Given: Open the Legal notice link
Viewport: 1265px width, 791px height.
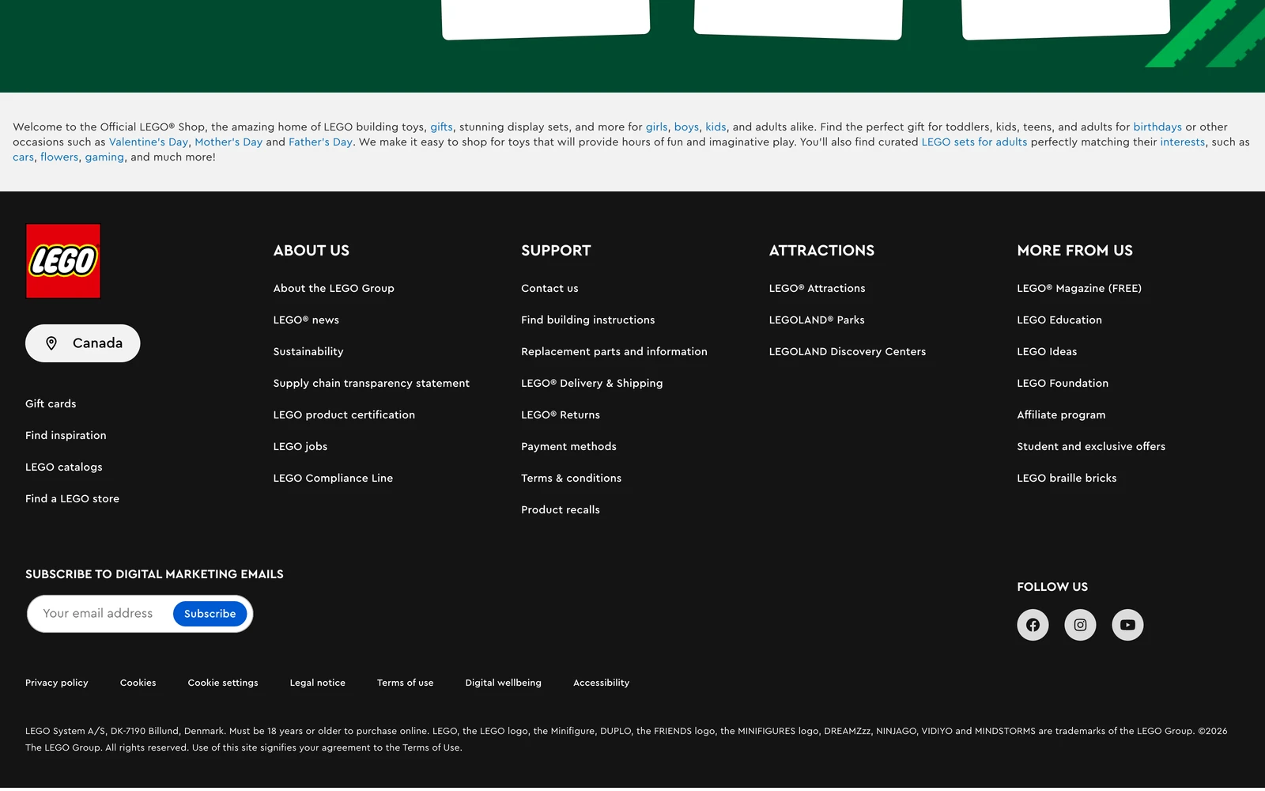Looking at the screenshot, I should coord(318,683).
